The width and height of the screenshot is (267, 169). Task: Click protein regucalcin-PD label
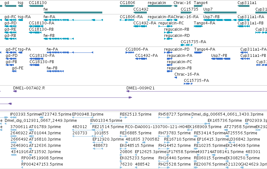[x=177, y=49]
